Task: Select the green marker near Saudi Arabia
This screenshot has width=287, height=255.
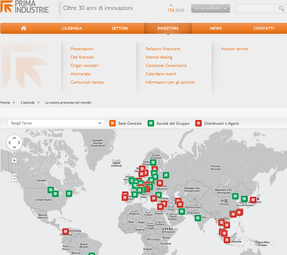Action: (x=182, y=212)
